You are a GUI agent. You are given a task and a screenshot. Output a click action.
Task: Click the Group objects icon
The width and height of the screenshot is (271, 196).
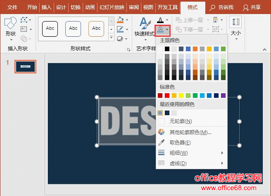[215, 29]
